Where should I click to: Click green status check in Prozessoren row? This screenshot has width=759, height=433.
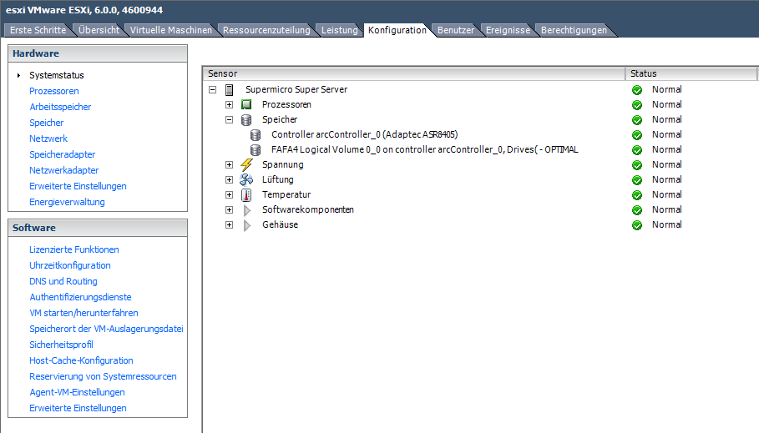pyautogui.click(x=637, y=105)
